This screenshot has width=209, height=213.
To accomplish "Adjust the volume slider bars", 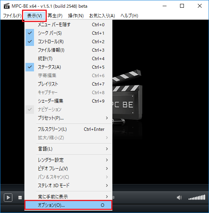I will 197,198.
